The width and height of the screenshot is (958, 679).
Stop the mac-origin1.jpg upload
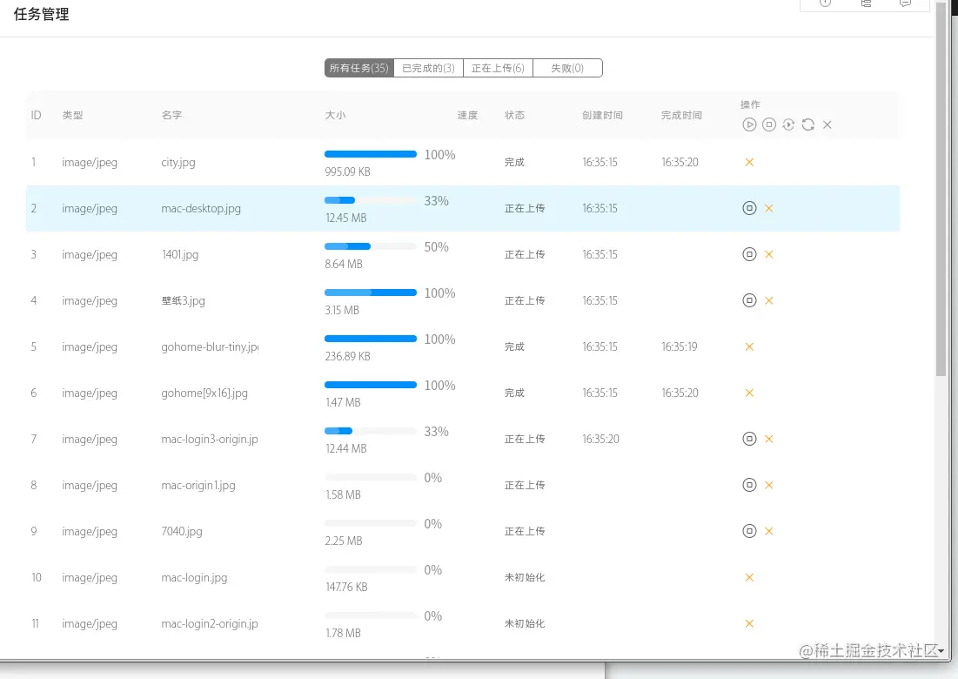[x=749, y=485]
